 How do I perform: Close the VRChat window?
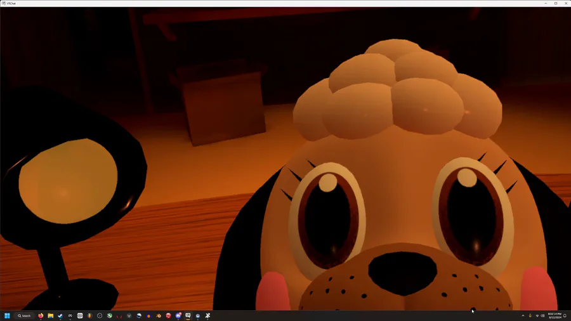566,3
